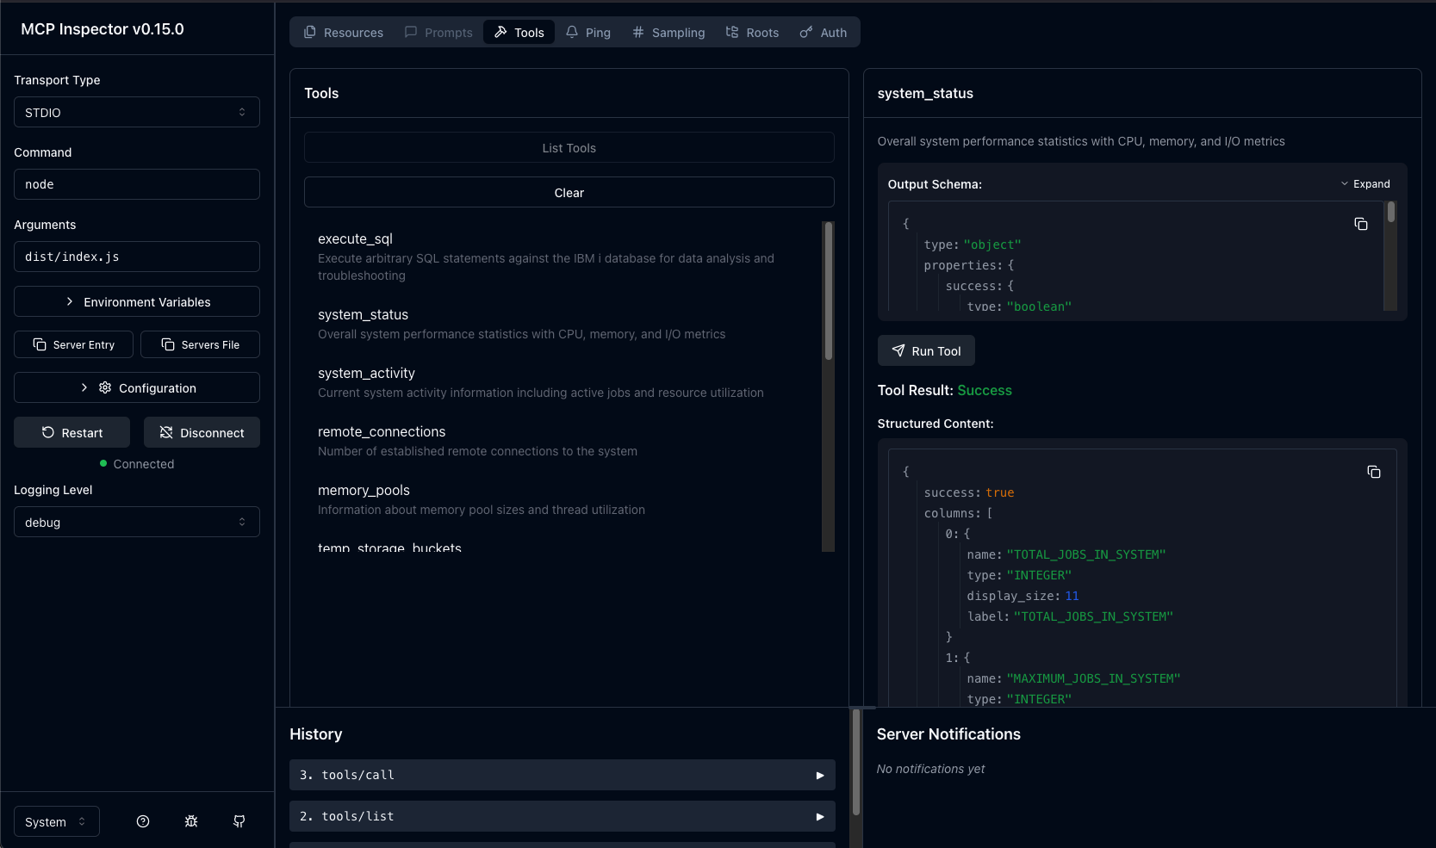1436x848 pixels.
Task: Expand the Environment Variables section
Action: (137, 302)
